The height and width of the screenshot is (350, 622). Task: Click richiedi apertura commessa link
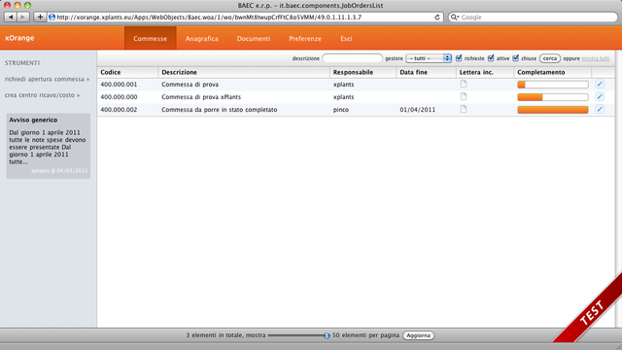coord(48,79)
